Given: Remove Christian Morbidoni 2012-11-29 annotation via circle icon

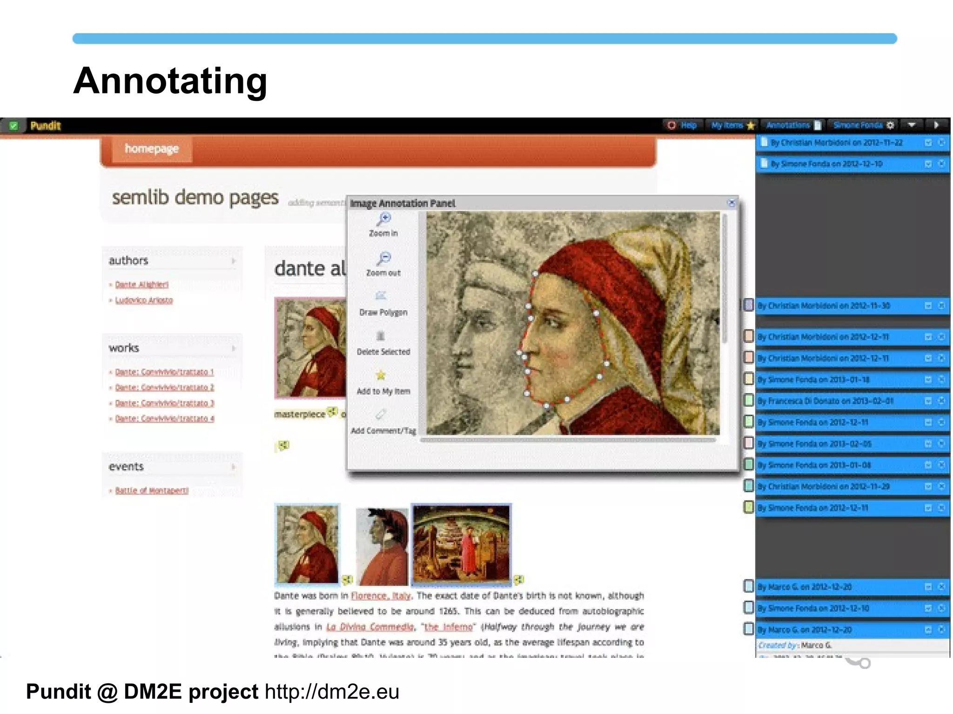Looking at the screenshot, I should click(941, 486).
